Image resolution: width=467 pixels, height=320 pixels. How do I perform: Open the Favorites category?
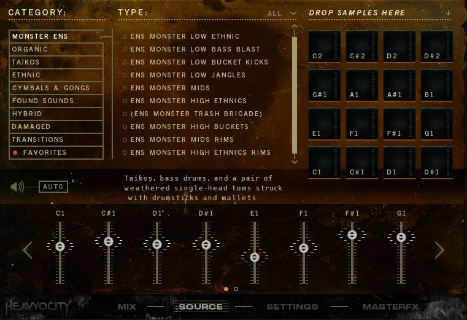[56, 152]
